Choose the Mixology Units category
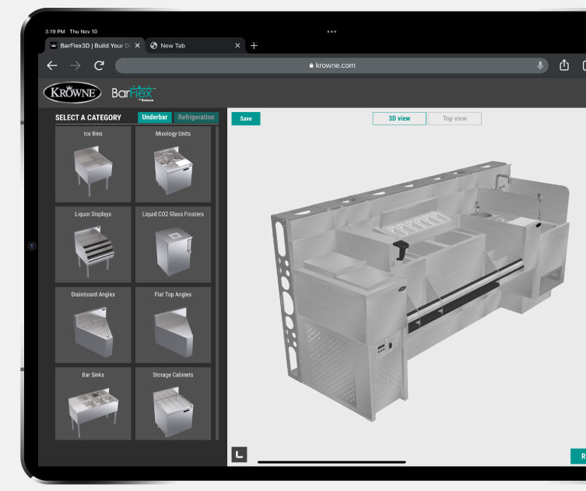 coord(173,164)
